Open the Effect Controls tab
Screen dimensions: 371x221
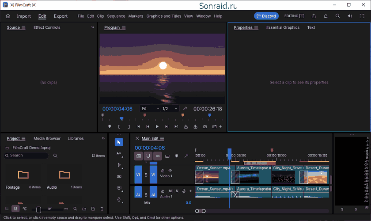[47, 27]
